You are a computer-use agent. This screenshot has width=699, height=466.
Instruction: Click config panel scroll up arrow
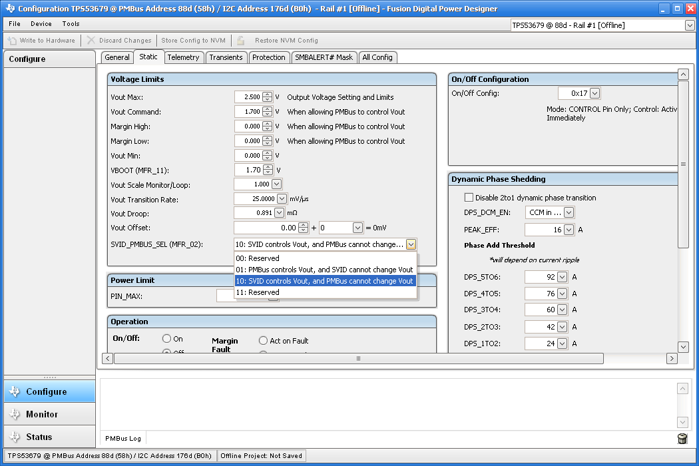coord(683,74)
